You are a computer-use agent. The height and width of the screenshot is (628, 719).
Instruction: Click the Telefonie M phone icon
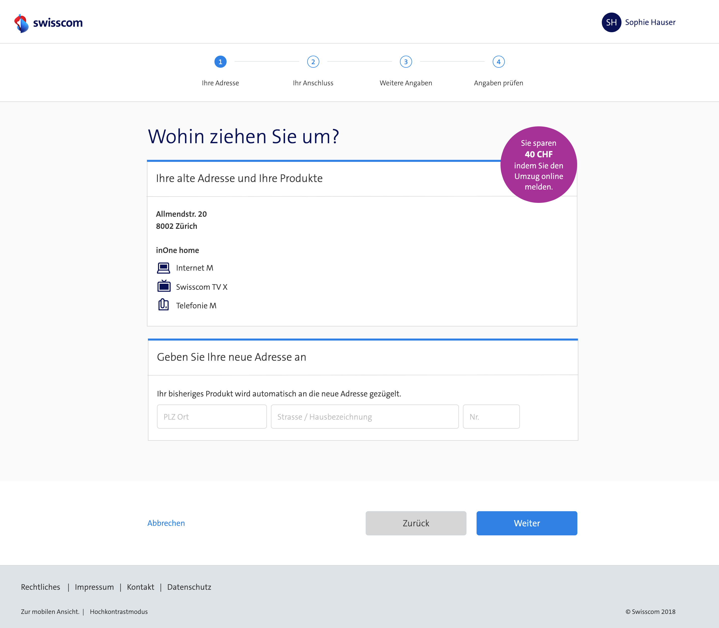[x=164, y=305]
